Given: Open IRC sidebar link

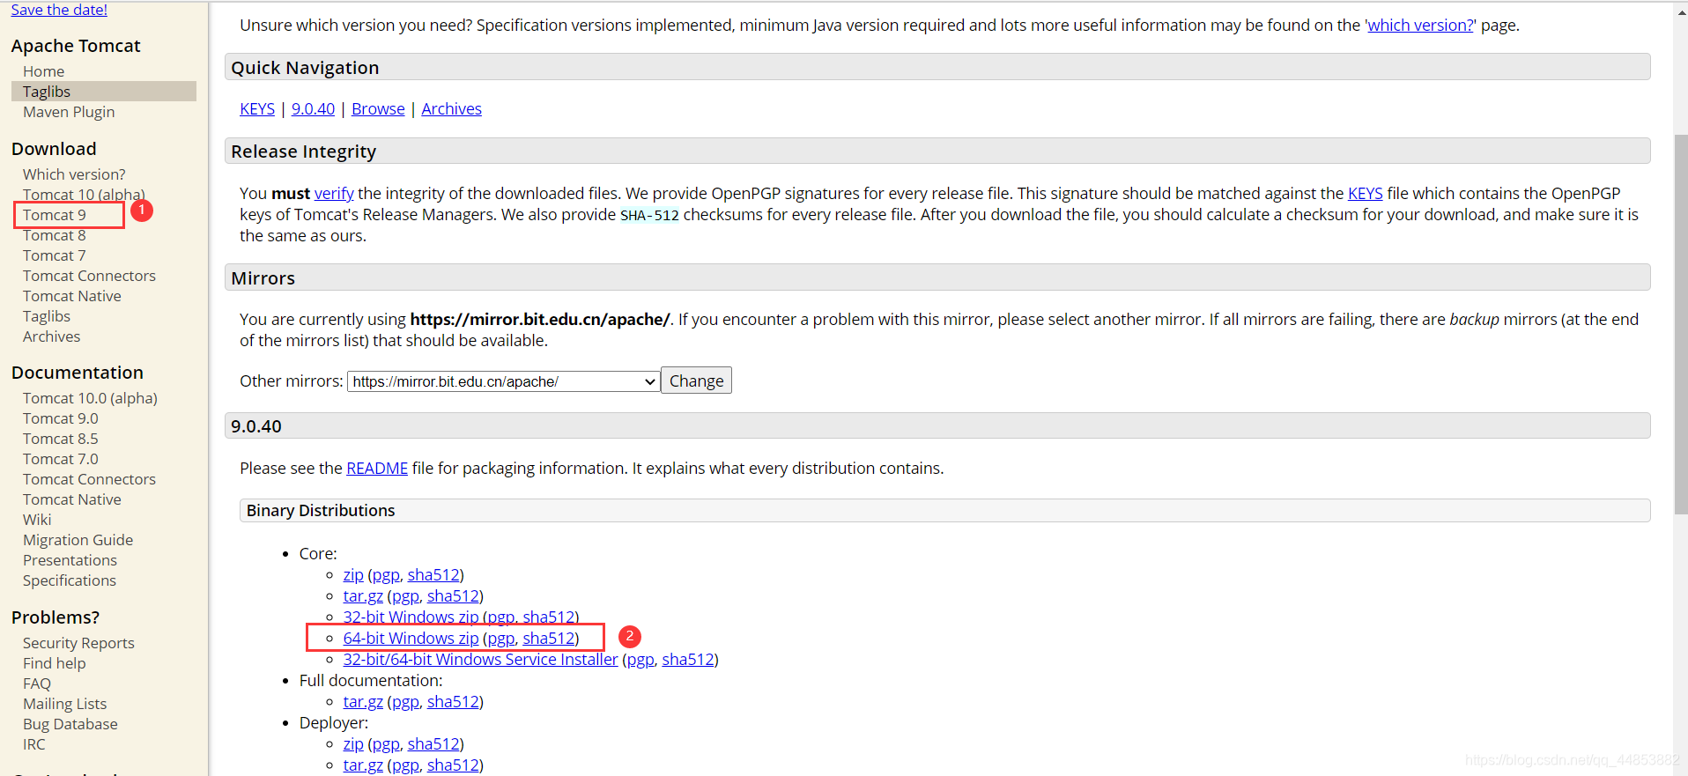Looking at the screenshot, I should point(34,744).
